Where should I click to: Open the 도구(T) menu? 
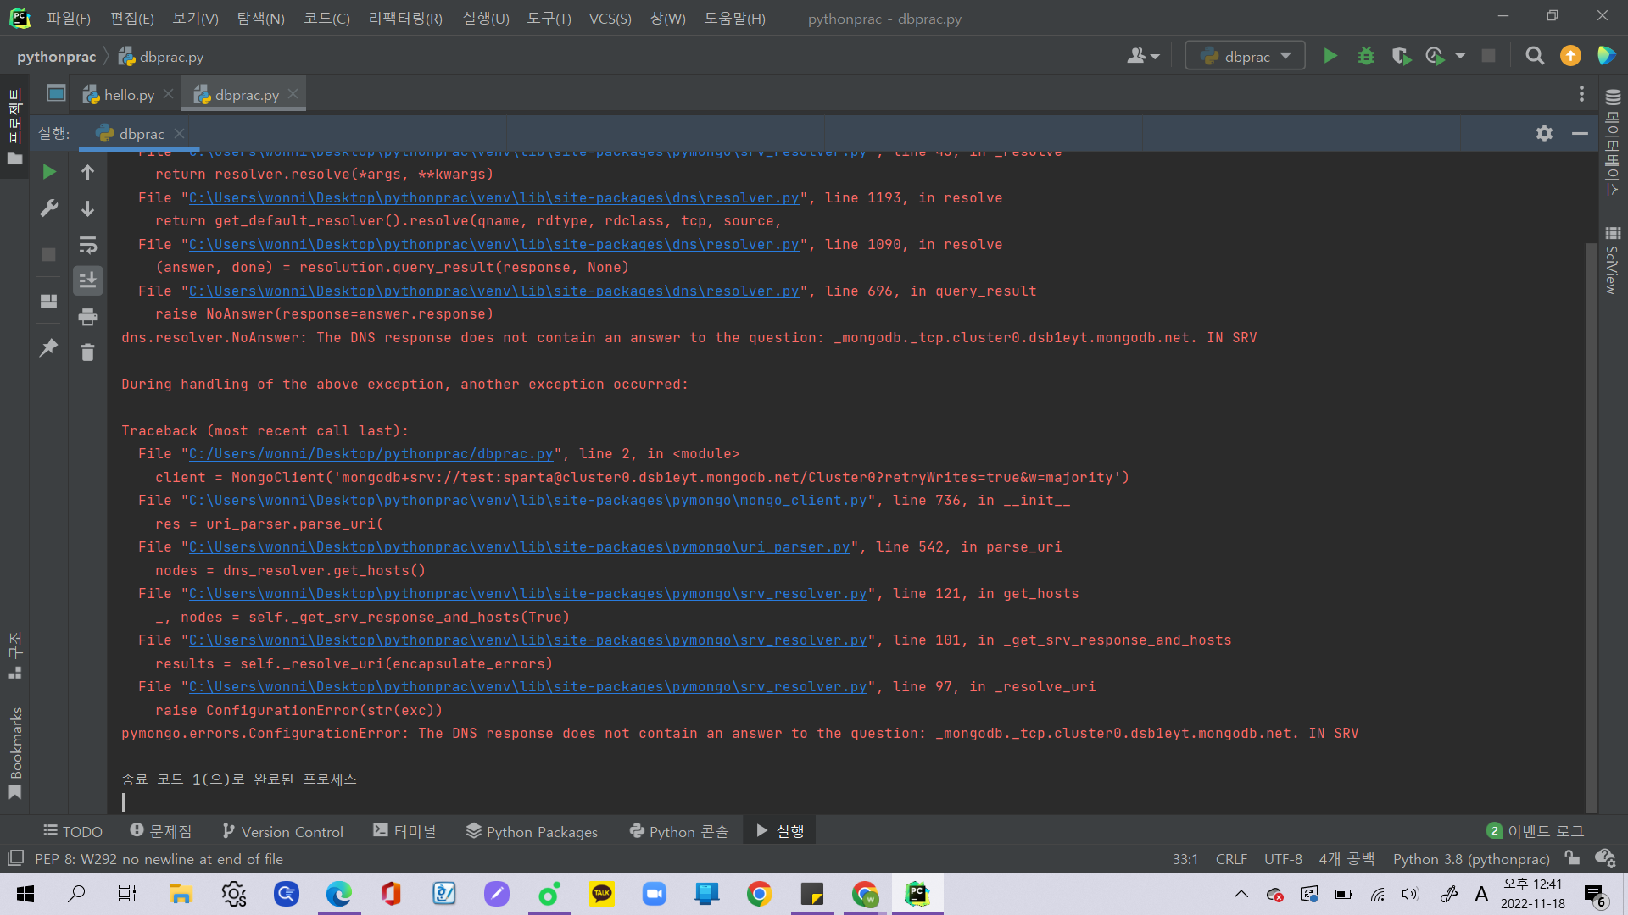549,19
